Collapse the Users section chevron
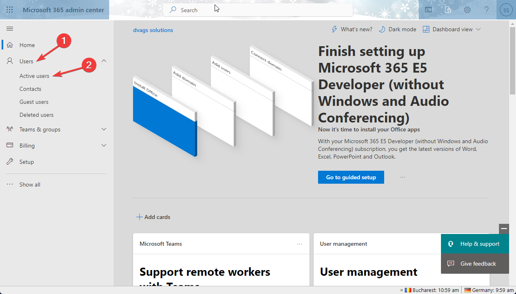The height and width of the screenshot is (294, 516). click(x=103, y=61)
